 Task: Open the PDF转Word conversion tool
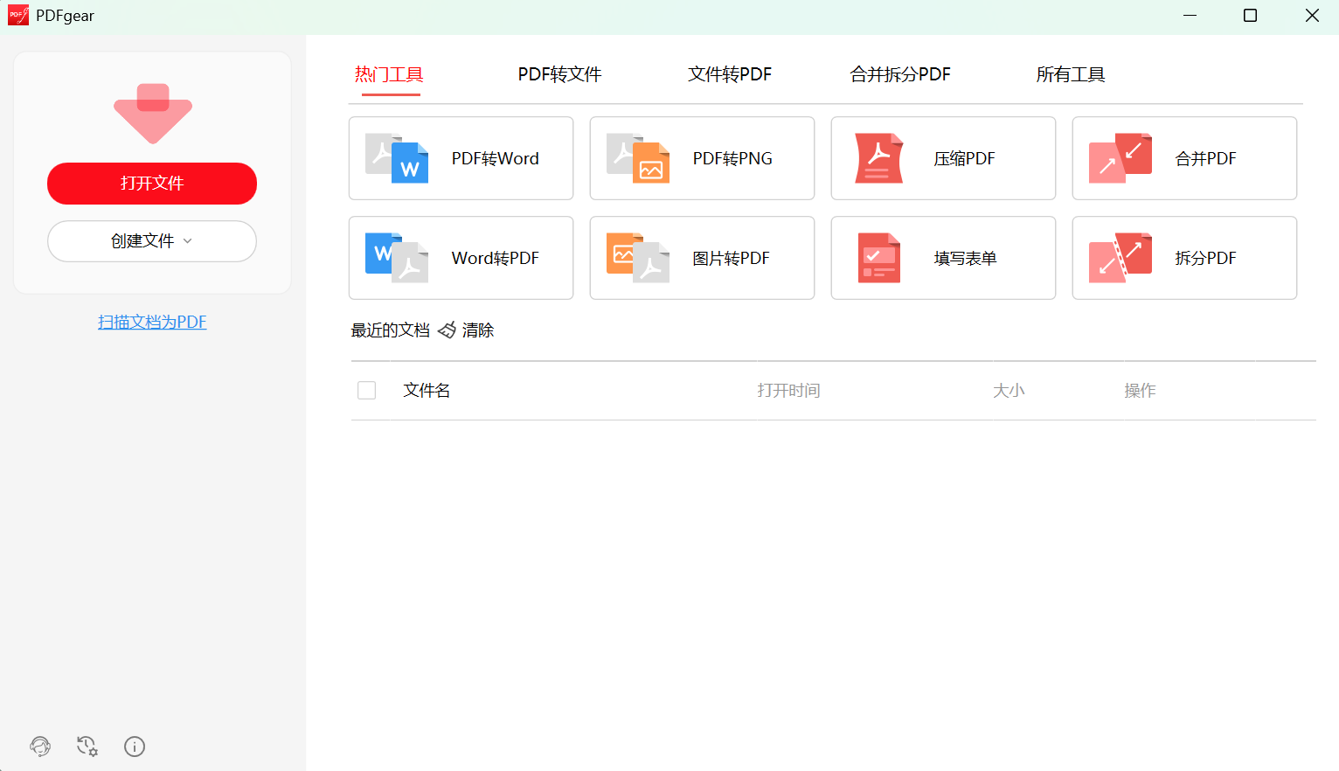coord(461,158)
